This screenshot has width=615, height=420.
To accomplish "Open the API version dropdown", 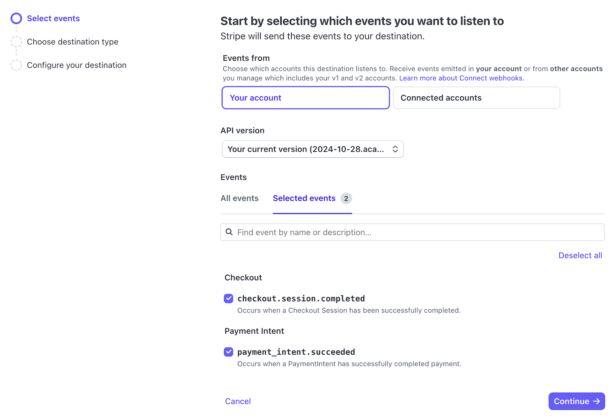I will pos(313,149).
